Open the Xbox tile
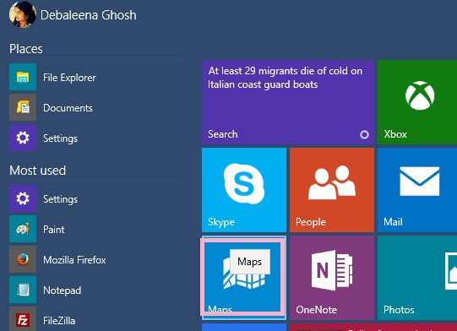 (x=417, y=102)
